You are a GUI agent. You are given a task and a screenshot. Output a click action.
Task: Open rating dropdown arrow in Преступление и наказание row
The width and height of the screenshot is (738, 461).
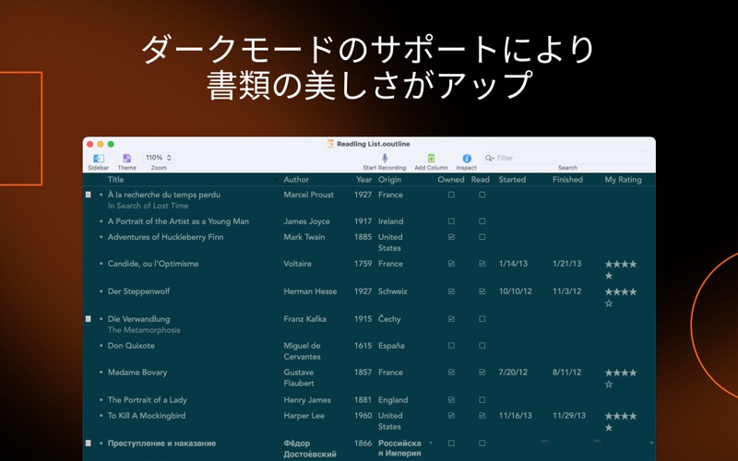[651, 443]
